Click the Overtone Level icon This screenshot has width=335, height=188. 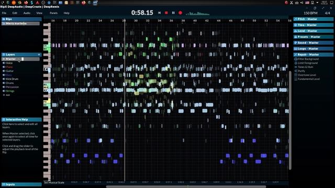point(296,75)
